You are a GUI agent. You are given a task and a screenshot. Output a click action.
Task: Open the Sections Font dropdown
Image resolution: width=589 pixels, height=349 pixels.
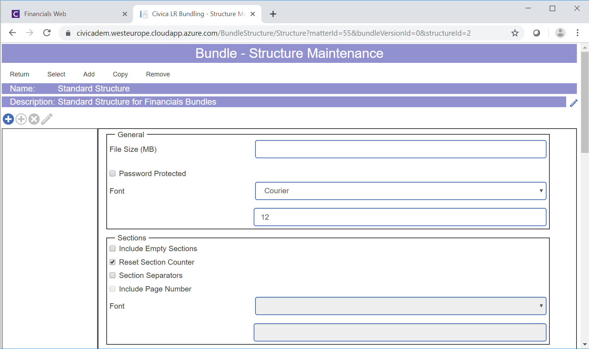(x=401, y=306)
